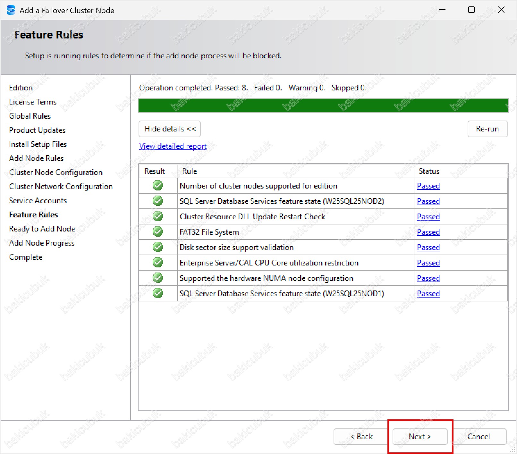Click check icon for Cluster Resource DLL Update rule
The height and width of the screenshot is (454, 517).
(x=158, y=216)
